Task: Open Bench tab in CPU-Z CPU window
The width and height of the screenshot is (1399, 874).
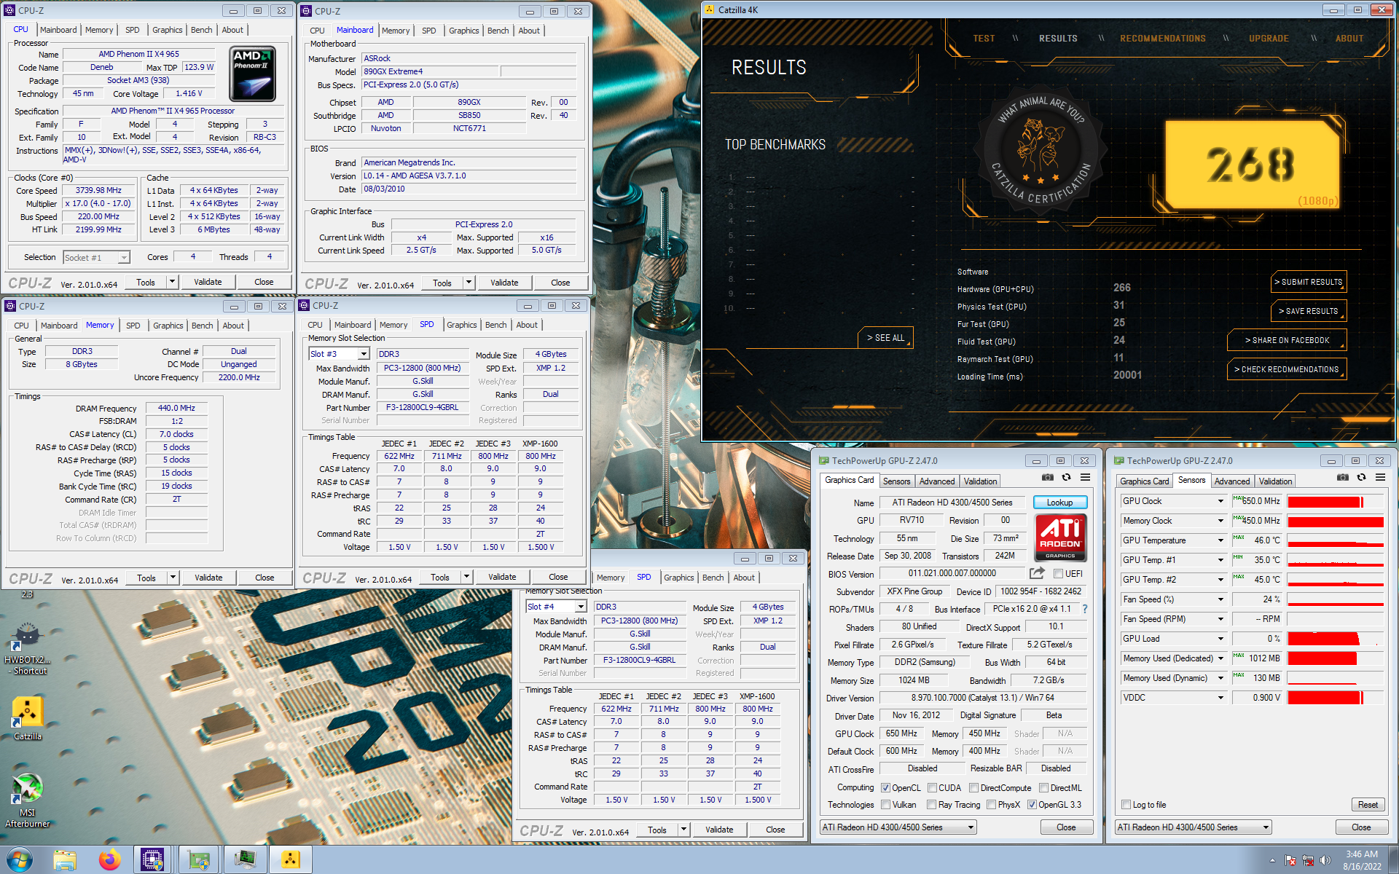Action: coord(202,30)
